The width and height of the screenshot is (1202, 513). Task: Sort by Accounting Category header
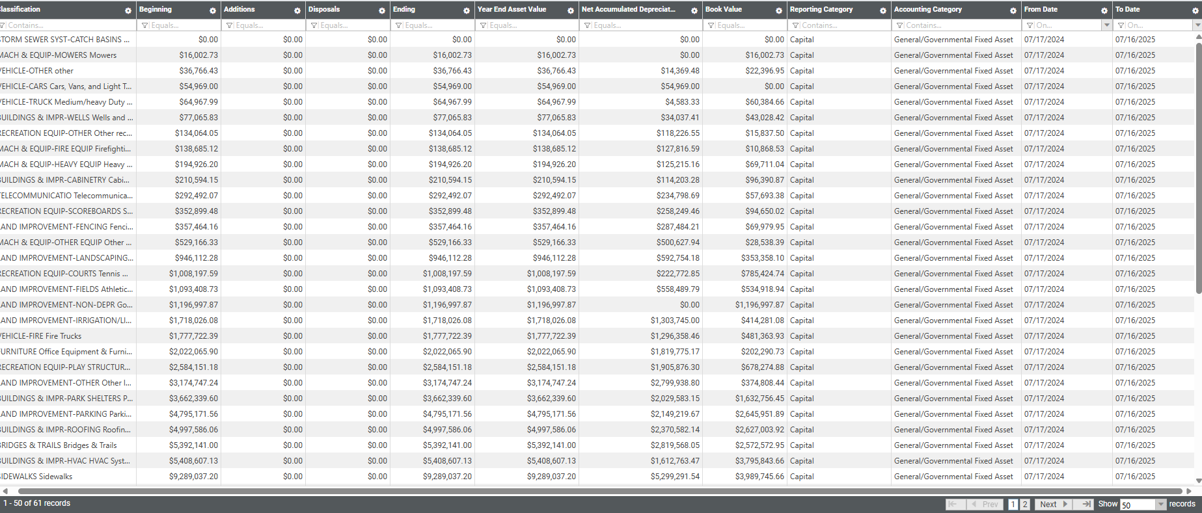point(927,9)
